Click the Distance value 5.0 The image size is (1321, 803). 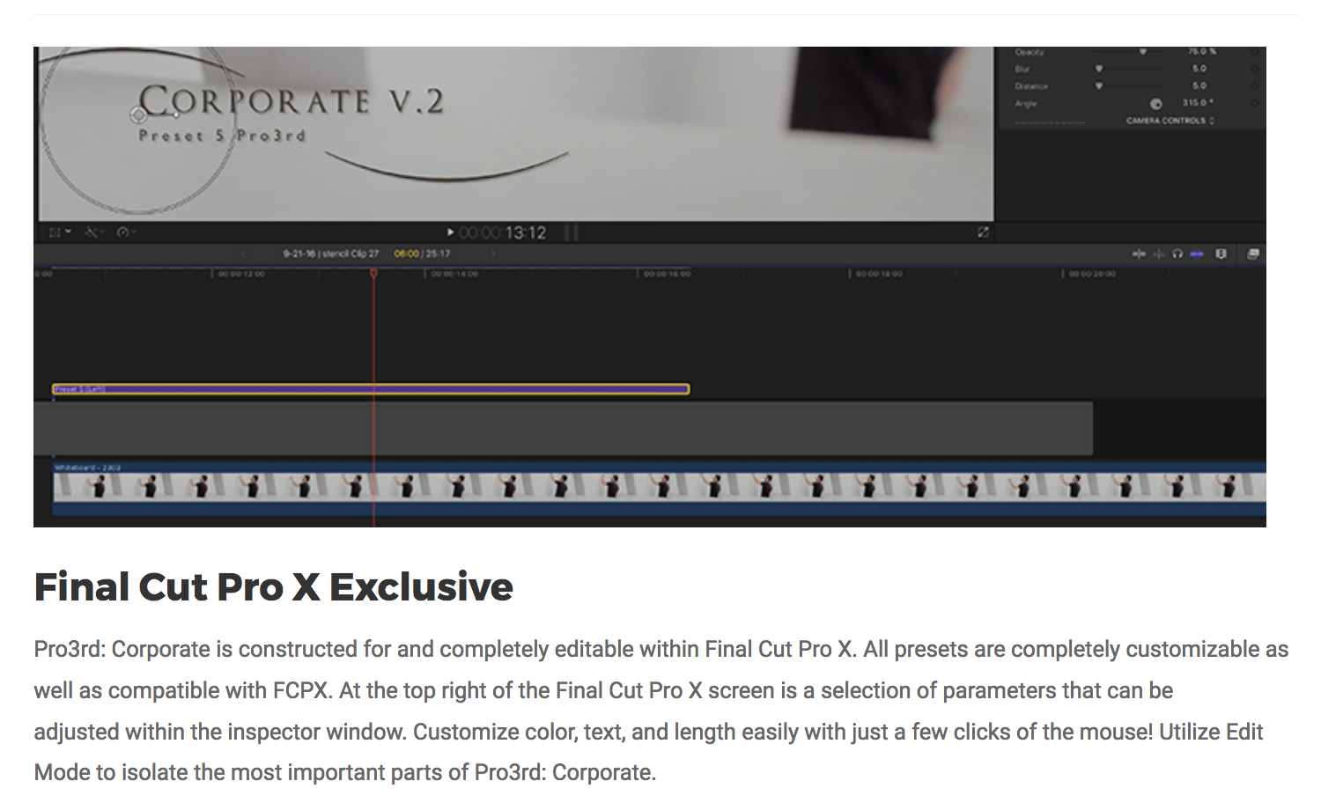point(1199,86)
